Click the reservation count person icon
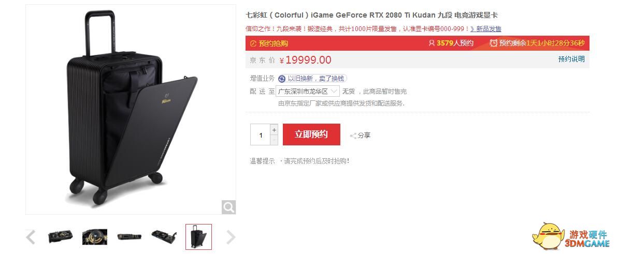The width and height of the screenshot is (618, 254). click(432, 43)
